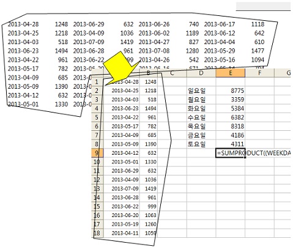This screenshot has height=247, width=293.
Task: Select the 토요일 cell
Action: point(201,144)
